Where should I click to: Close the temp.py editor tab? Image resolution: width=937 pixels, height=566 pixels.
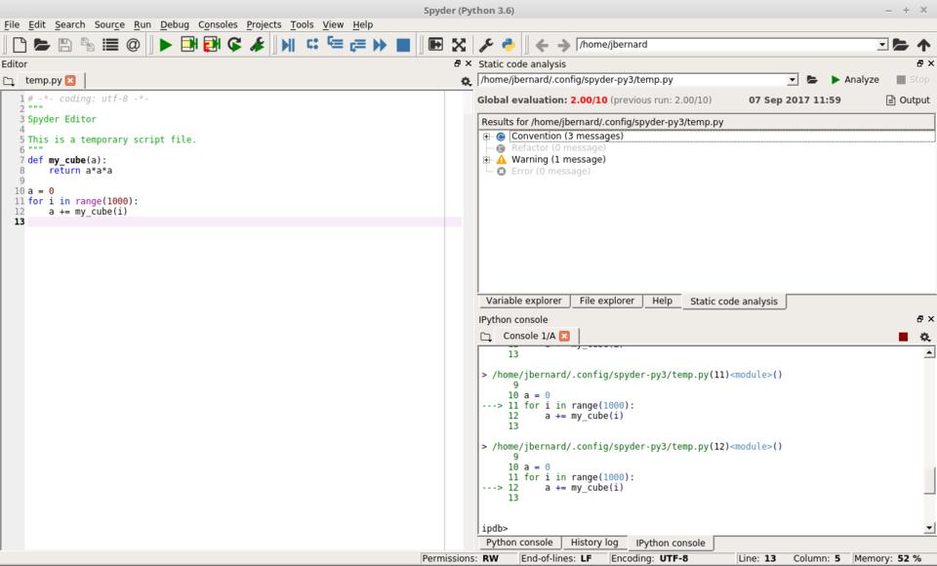point(70,81)
